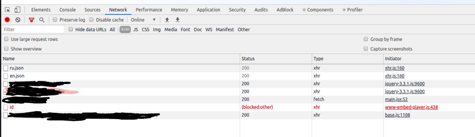Click into the Filter text field
Viewport: 475px width, 137px height.
33,29
